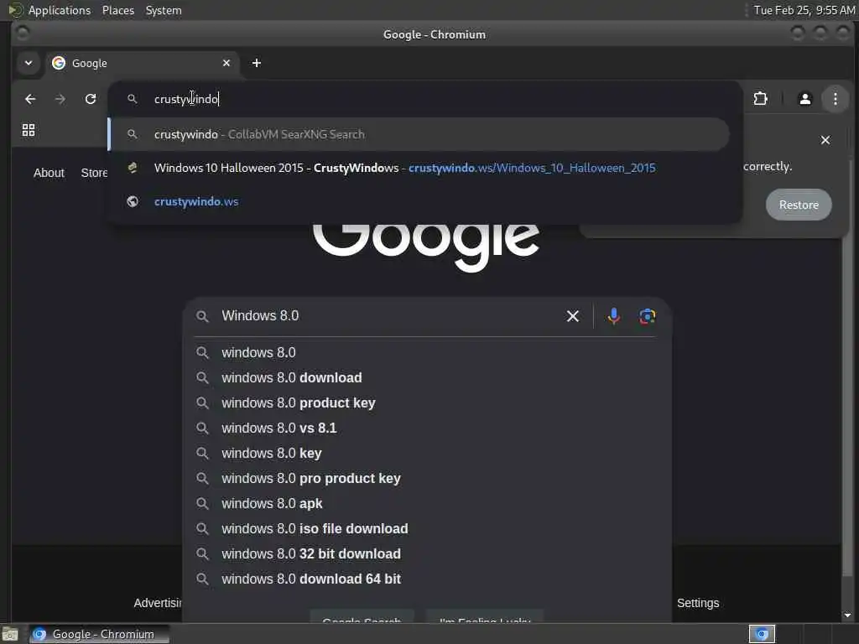Screen dimensions: 859x644
Task: Select suggestion "windows 8.0"
Action: pos(426,353)
